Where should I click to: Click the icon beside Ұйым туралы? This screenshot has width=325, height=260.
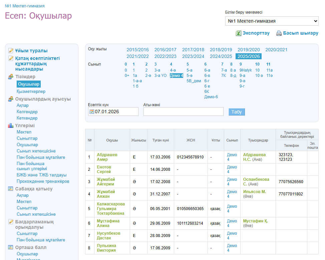(11, 51)
